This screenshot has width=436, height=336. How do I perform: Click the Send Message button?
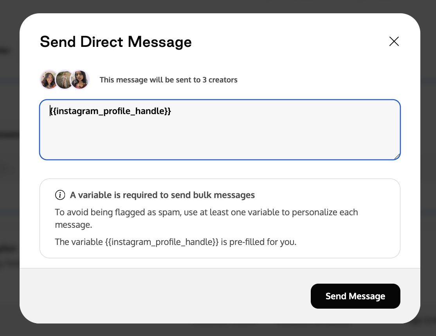point(355,296)
